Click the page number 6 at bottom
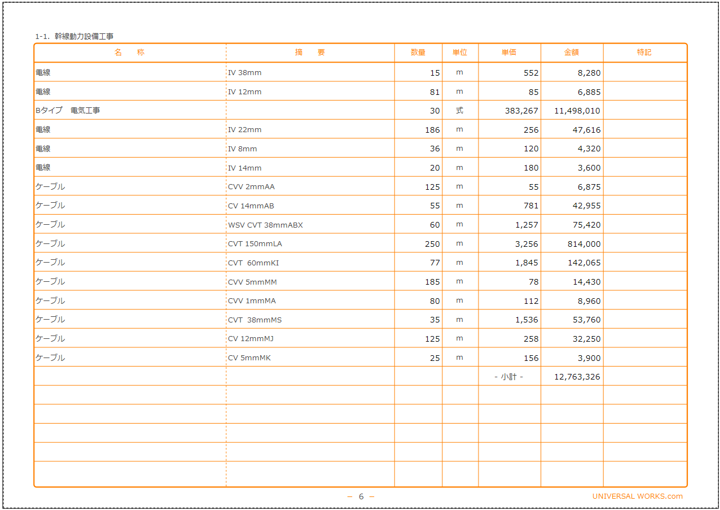Viewport: 720px width, 510px height. (x=360, y=496)
